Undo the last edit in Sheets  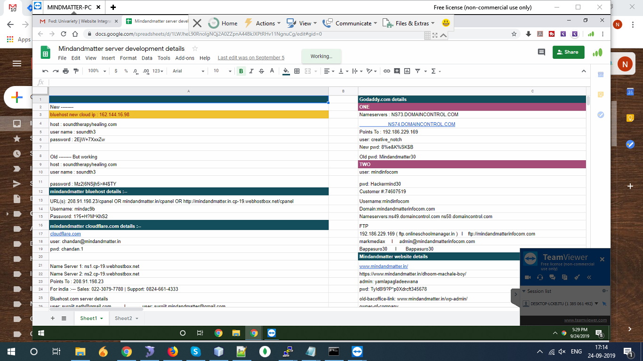[x=45, y=71]
